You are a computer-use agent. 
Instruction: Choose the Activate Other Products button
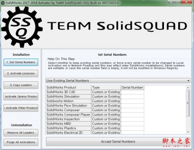(21, 108)
